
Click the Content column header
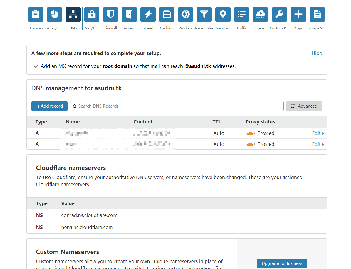point(143,122)
